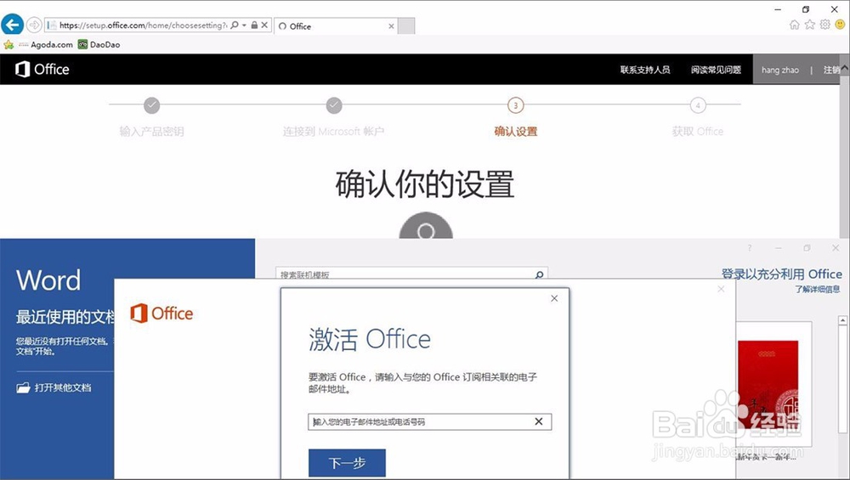Image resolution: width=850 pixels, height=480 pixels.
Task: Open the address bar search magnifier
Action: point(235,25)
